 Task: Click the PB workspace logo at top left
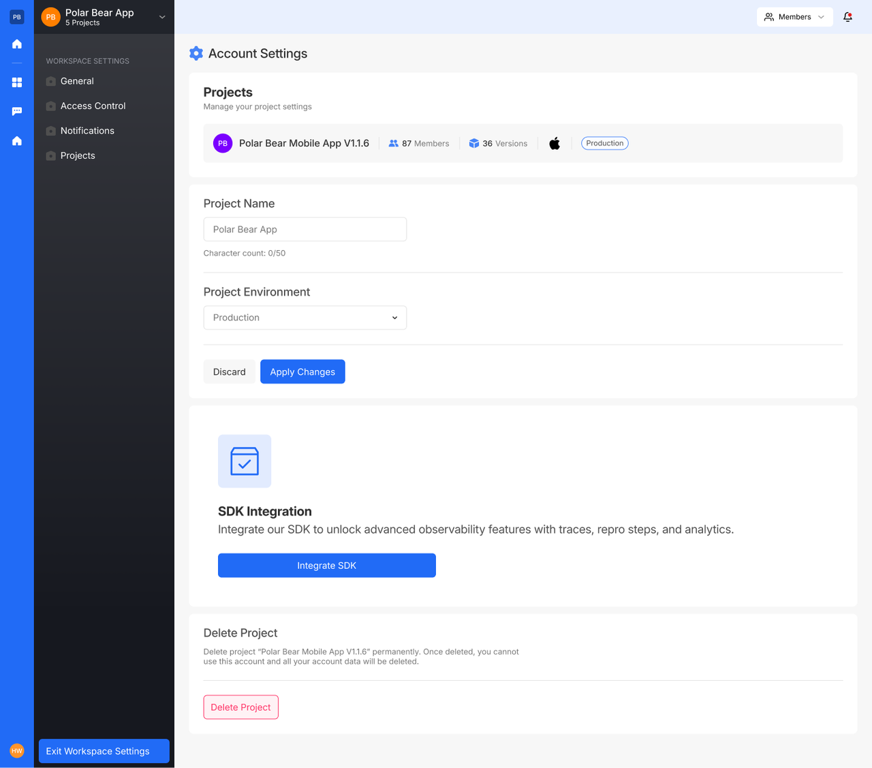pyautogui.click(x=17, y=17)
